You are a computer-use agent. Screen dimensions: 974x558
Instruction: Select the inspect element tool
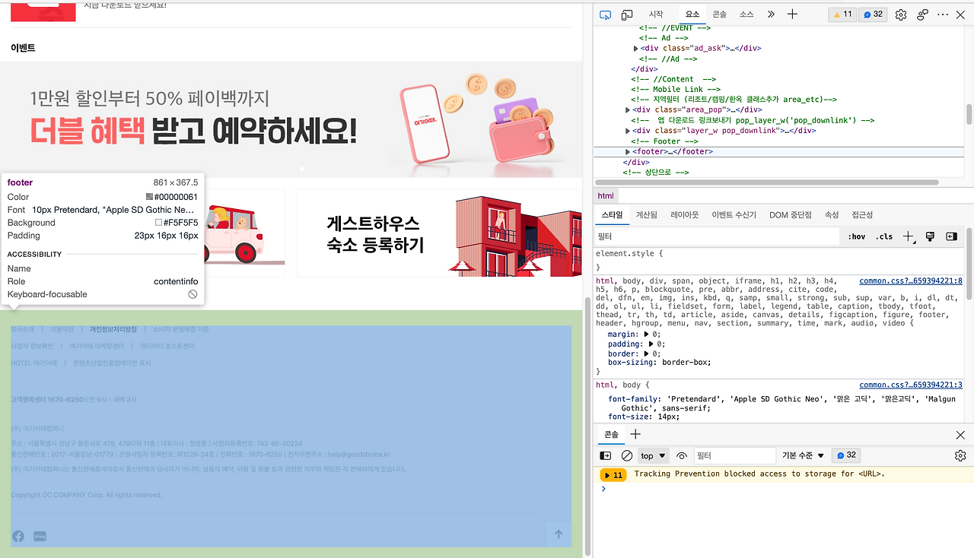pyautogui.click(x=603, y=14)
